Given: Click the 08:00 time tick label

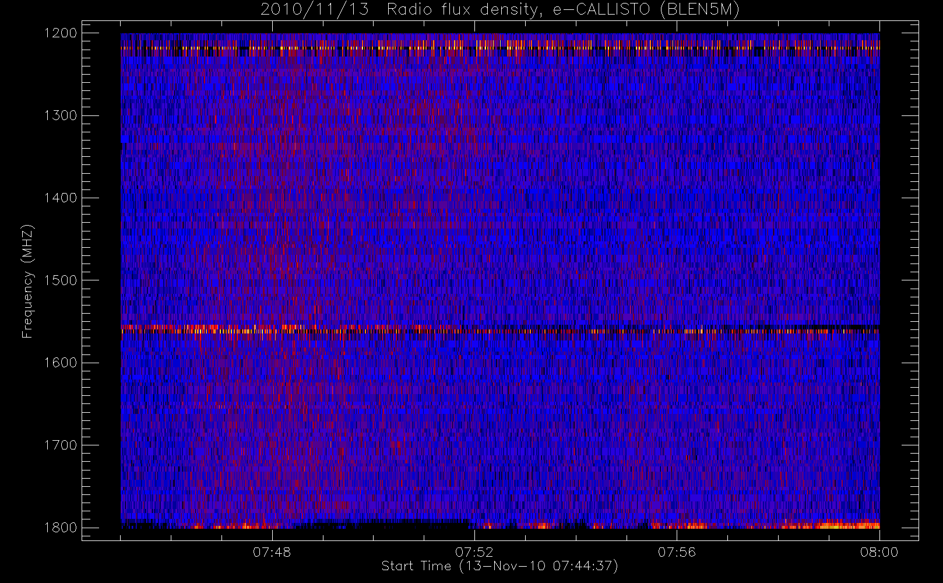Looking at the screenshot, I should pyautogui.click(x=879, y=552).
